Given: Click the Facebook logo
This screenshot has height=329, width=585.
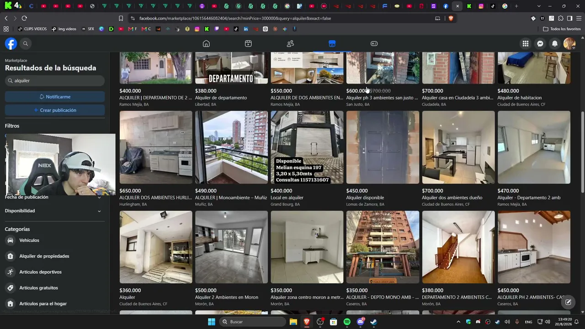Looking at the screenshot, I should point(11,43).
